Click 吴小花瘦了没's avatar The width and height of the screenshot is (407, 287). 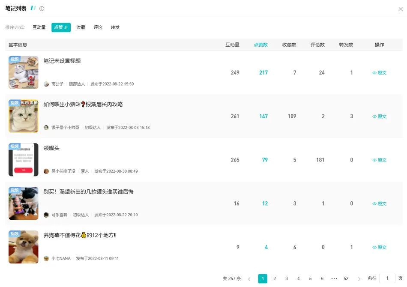pyautogui.click(x=46, y=171)
